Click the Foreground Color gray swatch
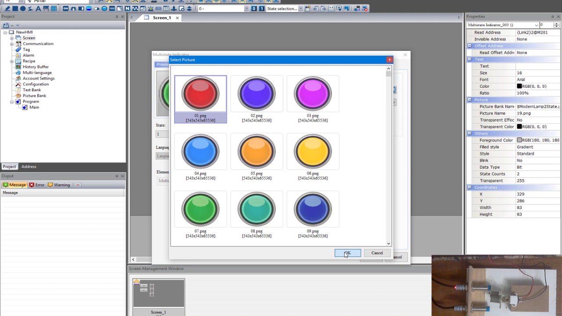 click(x=519, y=140)
